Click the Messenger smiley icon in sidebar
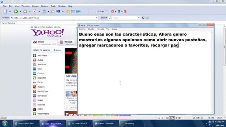226x127 pixels. 35,91
